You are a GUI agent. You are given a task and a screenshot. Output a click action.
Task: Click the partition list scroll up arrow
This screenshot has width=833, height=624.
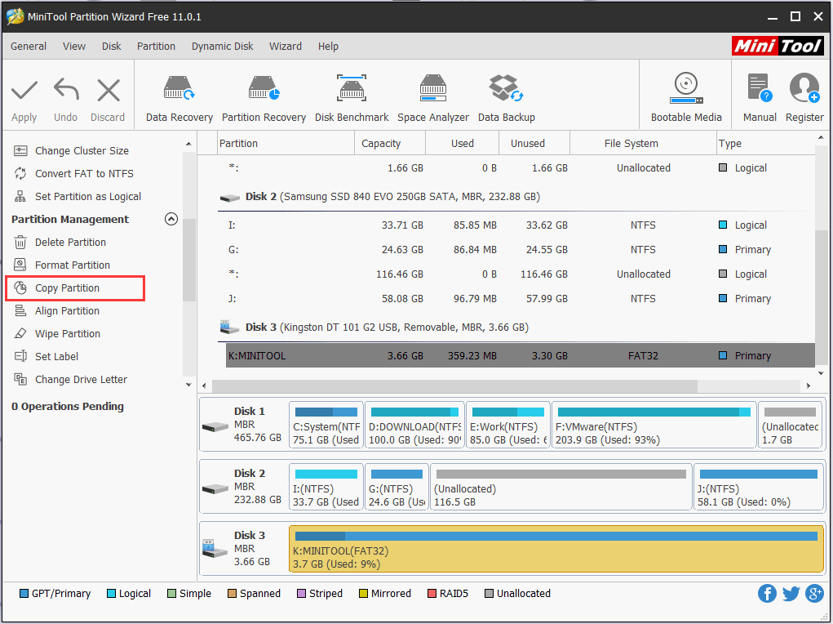point(821,138)
